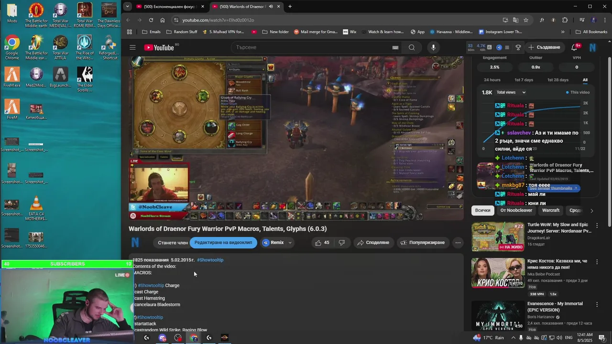The image size is (612, 344).
Task: Bookmark this page with the star
Action: tap(526, 20)
